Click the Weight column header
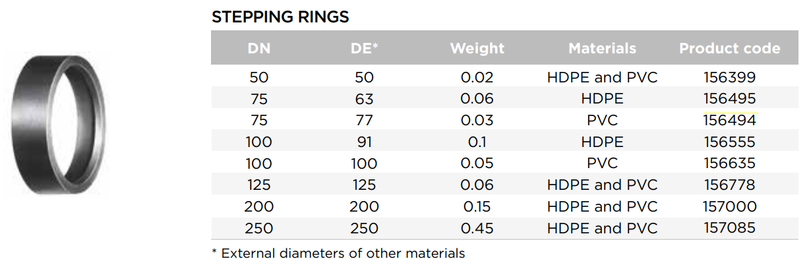Image resolution: width=811 pixels, height=265 pixels. [x=477, y=48]
